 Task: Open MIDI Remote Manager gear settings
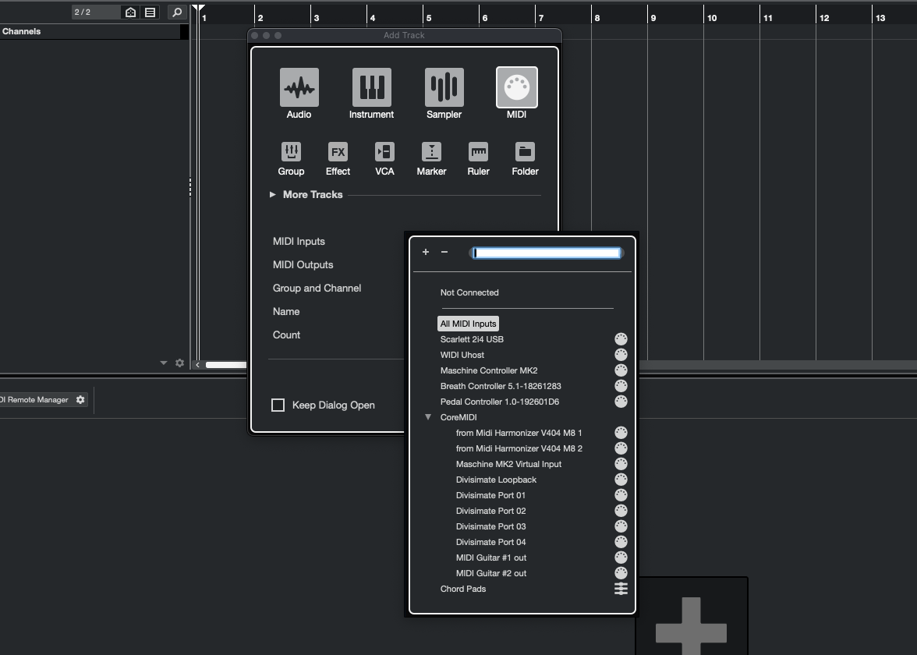pyautogui.click(x=81, y=400)
